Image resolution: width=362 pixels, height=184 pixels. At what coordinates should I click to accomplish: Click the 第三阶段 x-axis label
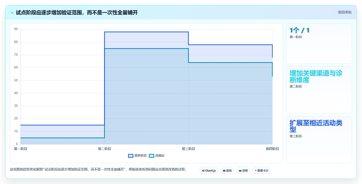point(188,149)
